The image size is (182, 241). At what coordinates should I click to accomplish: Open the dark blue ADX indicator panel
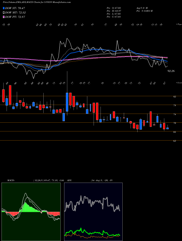[93, 212]
